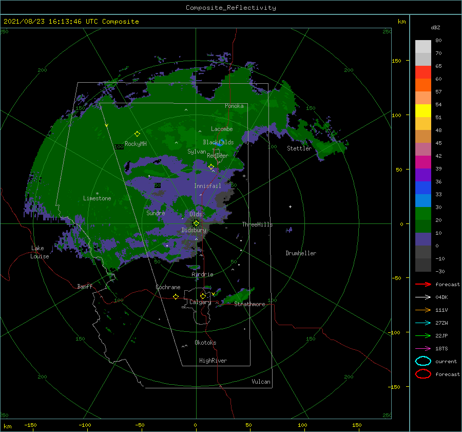Click the yellow diamond marker below Cochrane
The width and height of the screenshot is (462, 432).
click(176, 297)
